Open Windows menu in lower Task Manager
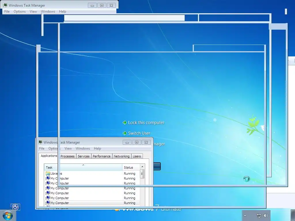This screenshot has height=221, width=295. tap(83, 148)
